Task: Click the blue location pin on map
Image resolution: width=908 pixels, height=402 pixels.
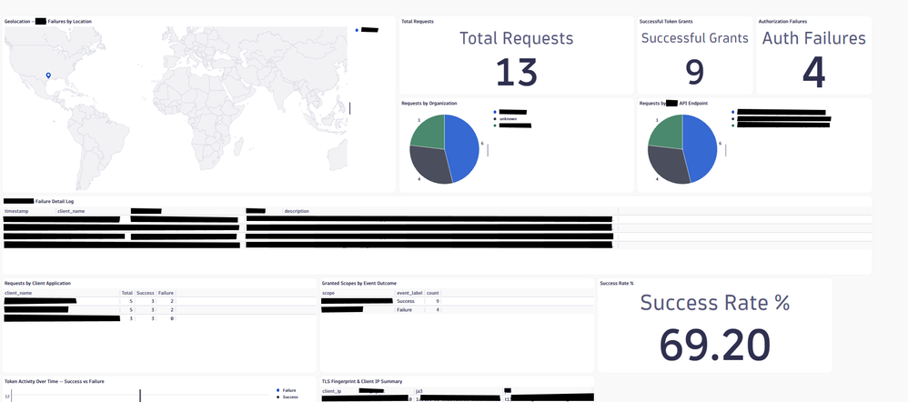Action: pyautogui.click(x=48, y=75)
